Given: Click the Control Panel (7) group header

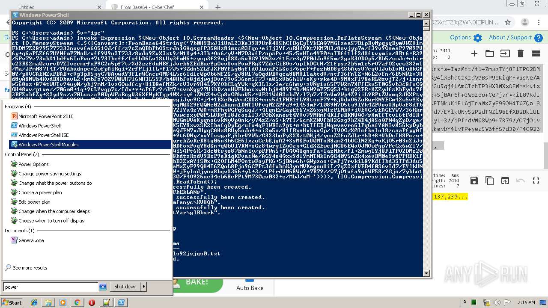Looking at the screenshot, I should (x=22, y=154).
